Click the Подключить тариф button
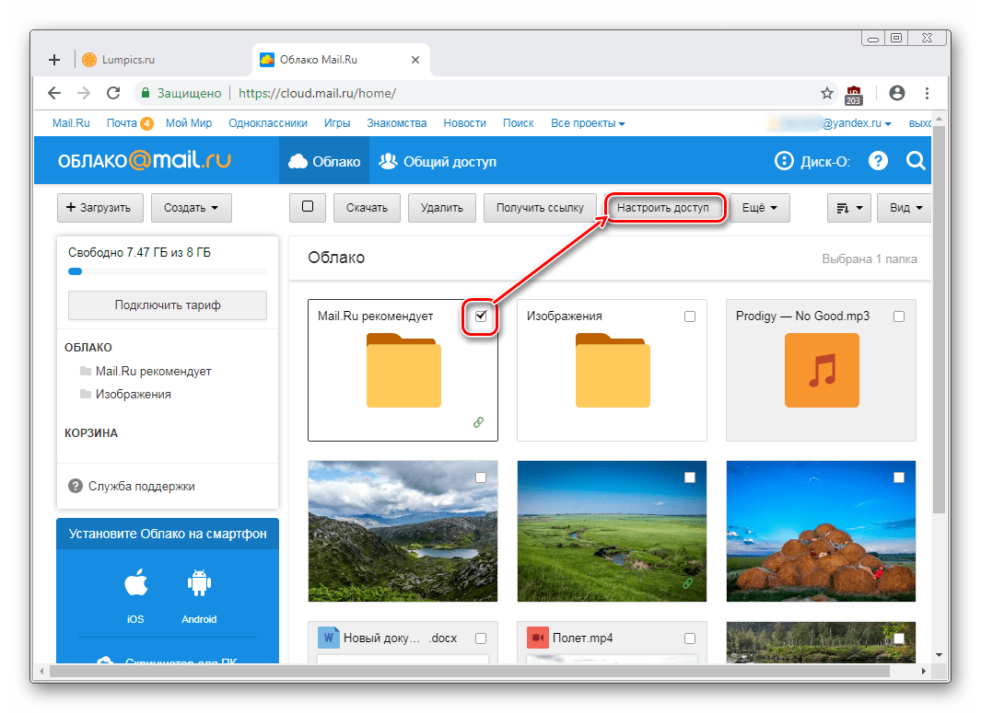This screenshot has height=713, width=981. tap(168, 305)
